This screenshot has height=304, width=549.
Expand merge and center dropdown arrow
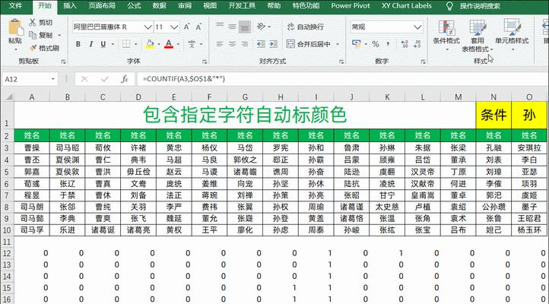[338, 44]
